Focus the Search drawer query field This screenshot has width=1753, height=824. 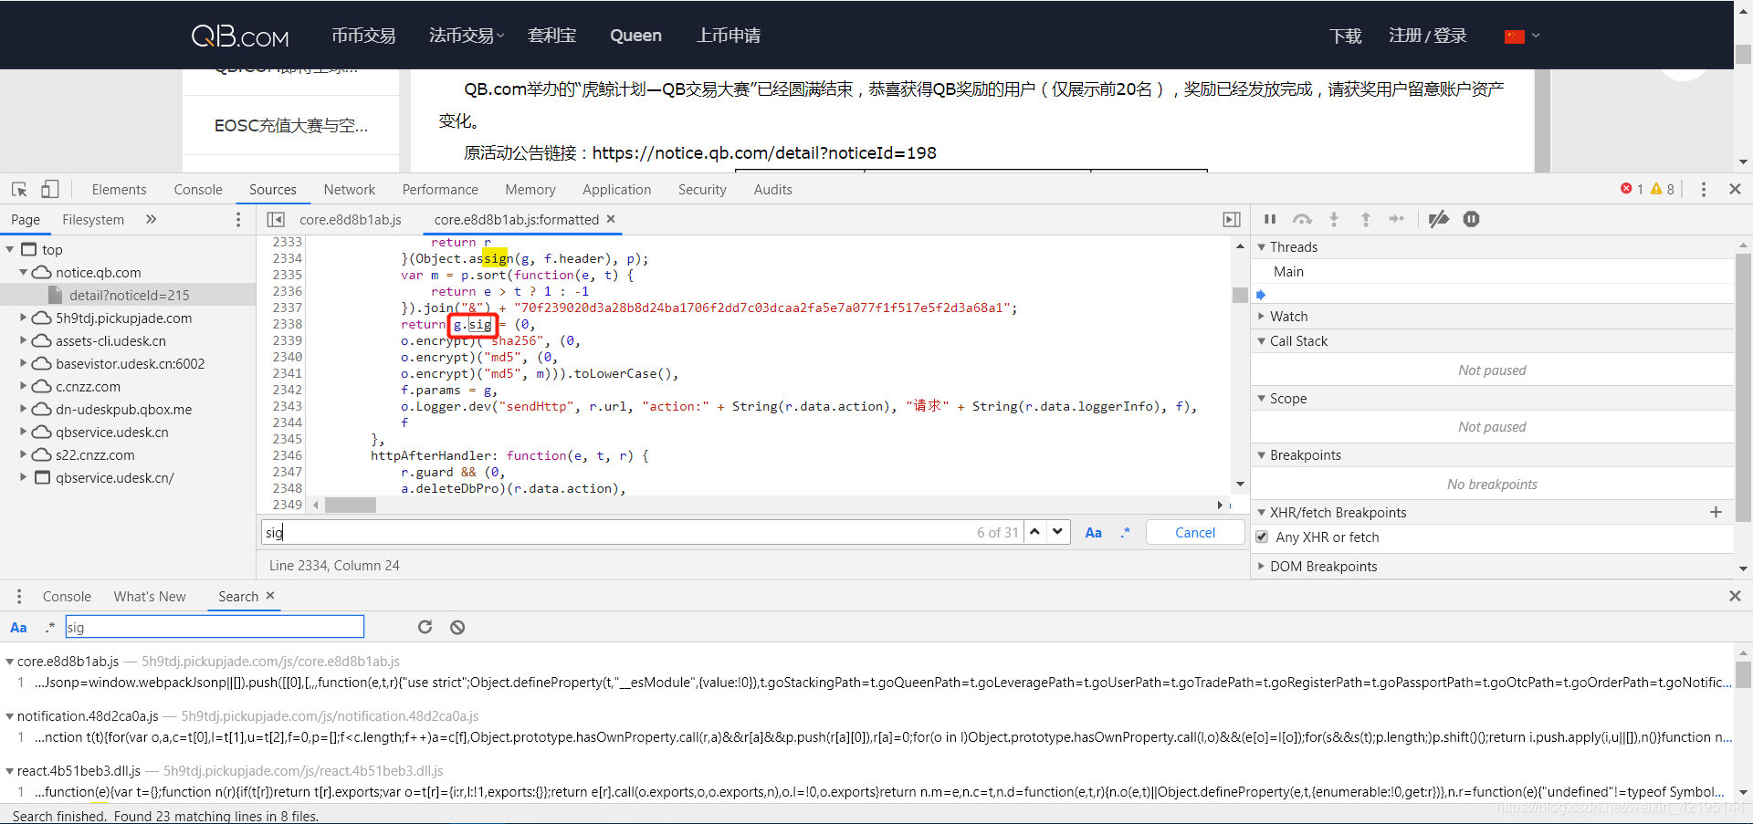click(215, 627)
